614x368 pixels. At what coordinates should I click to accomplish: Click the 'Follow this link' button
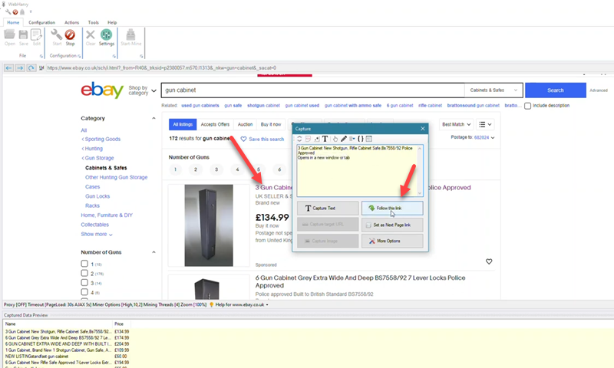(391, 208)
